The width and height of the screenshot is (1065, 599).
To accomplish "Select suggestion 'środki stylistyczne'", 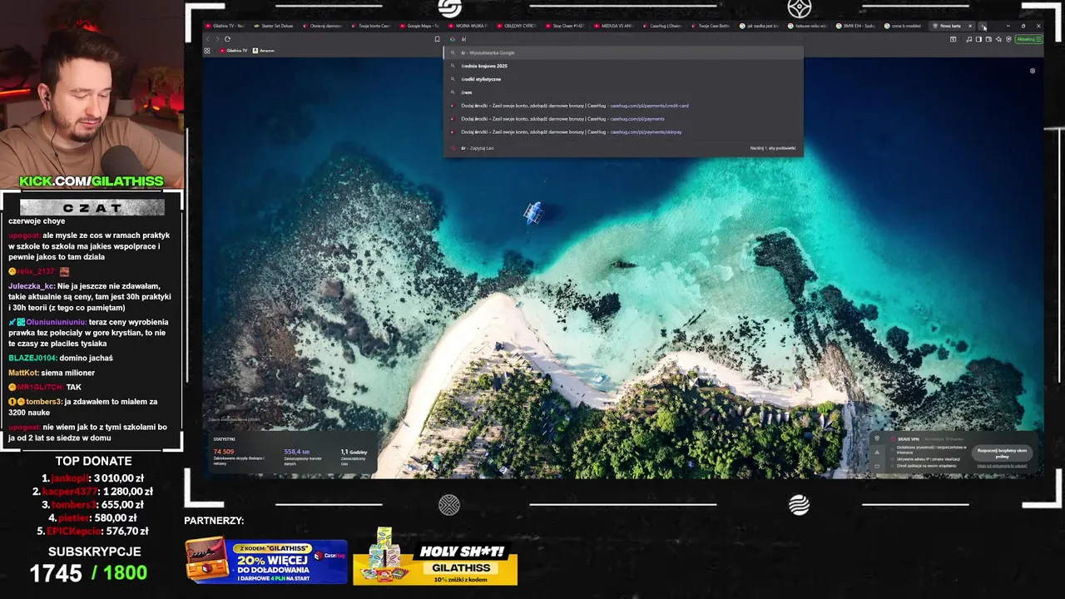I will tap(623, 79).
